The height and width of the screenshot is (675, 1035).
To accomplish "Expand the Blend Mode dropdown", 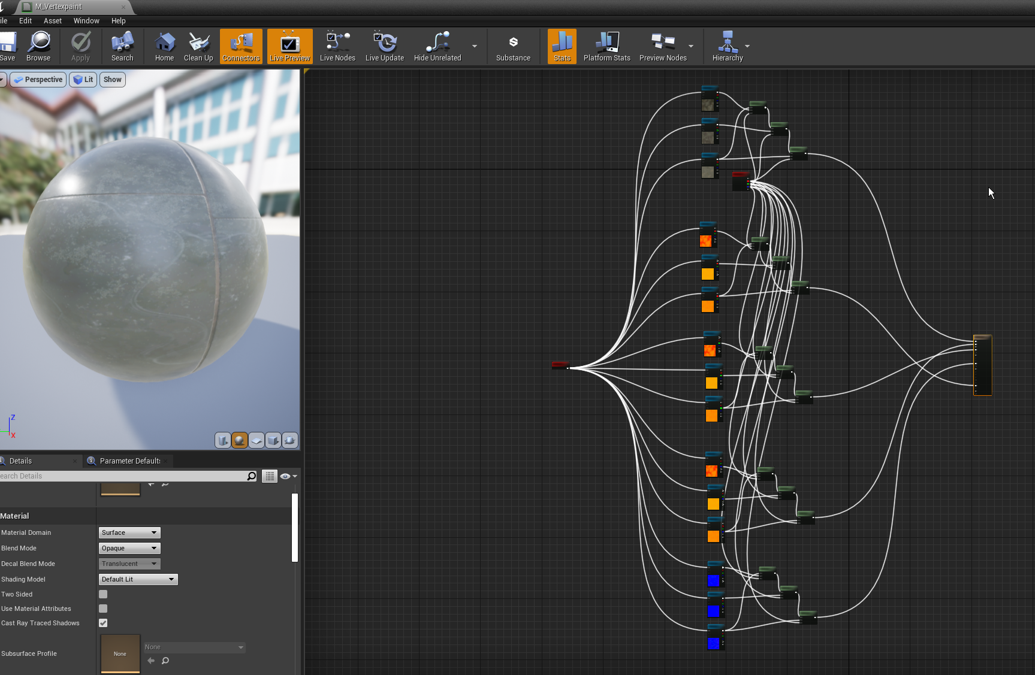I will pyautogui.click(x=129, y=548).
